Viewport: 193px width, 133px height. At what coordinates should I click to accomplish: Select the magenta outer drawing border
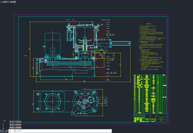pyautogui.click(x=91, y=15)
